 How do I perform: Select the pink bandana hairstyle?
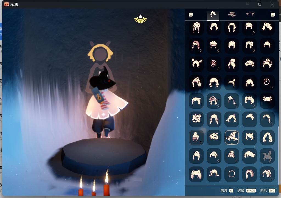point(196,46)
